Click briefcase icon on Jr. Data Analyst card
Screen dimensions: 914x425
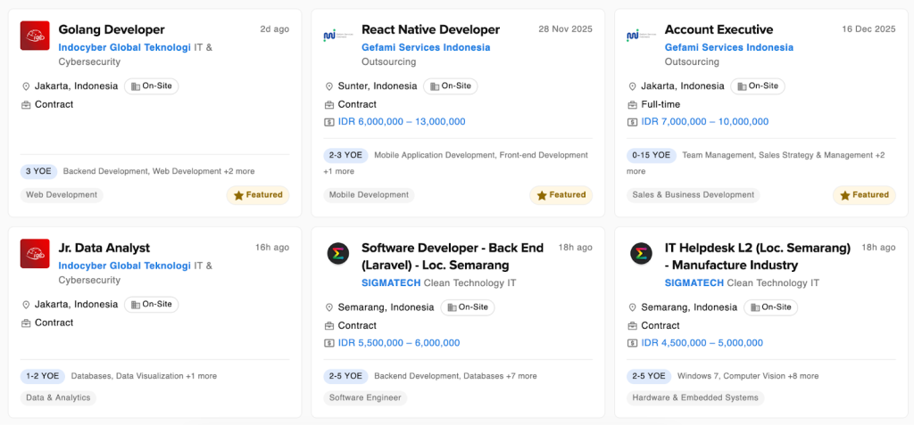pos(26,323)
